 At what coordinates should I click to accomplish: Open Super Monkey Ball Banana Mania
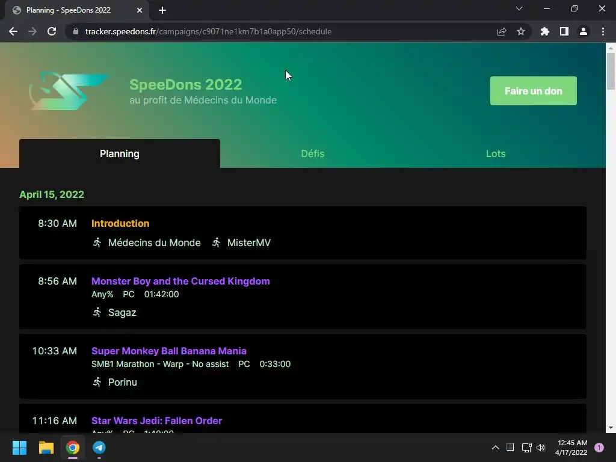click(x=169, y=351)
